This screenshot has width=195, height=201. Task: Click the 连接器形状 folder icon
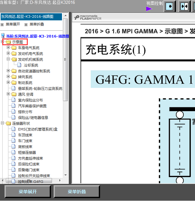pyautogui.click(x=8, y=123)
